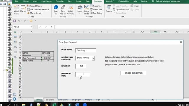Click View Code
The width and height of the screenshot is (189, 106).
(96, 9)
